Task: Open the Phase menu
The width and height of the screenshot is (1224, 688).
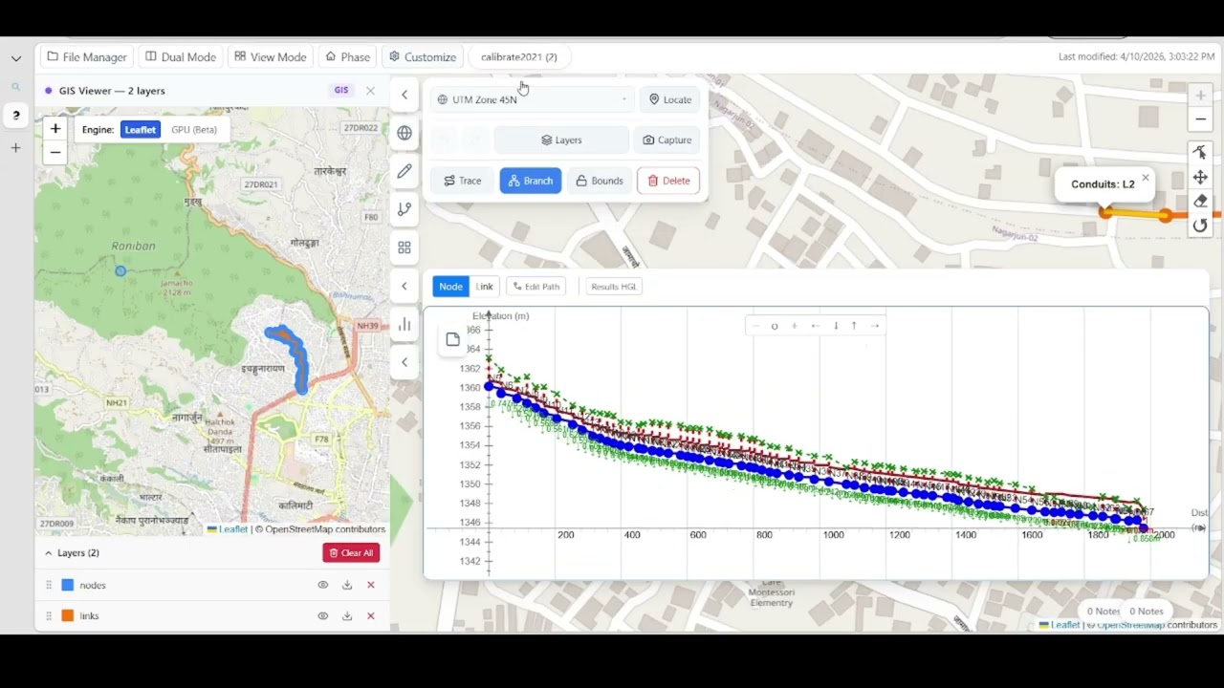Action: pos(347,57)
